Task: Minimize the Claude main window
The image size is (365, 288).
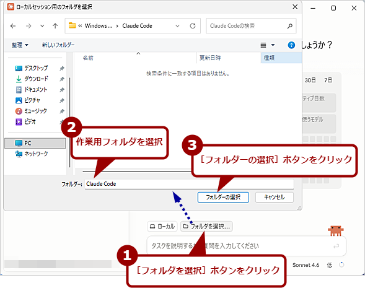Action: point(313,8)
